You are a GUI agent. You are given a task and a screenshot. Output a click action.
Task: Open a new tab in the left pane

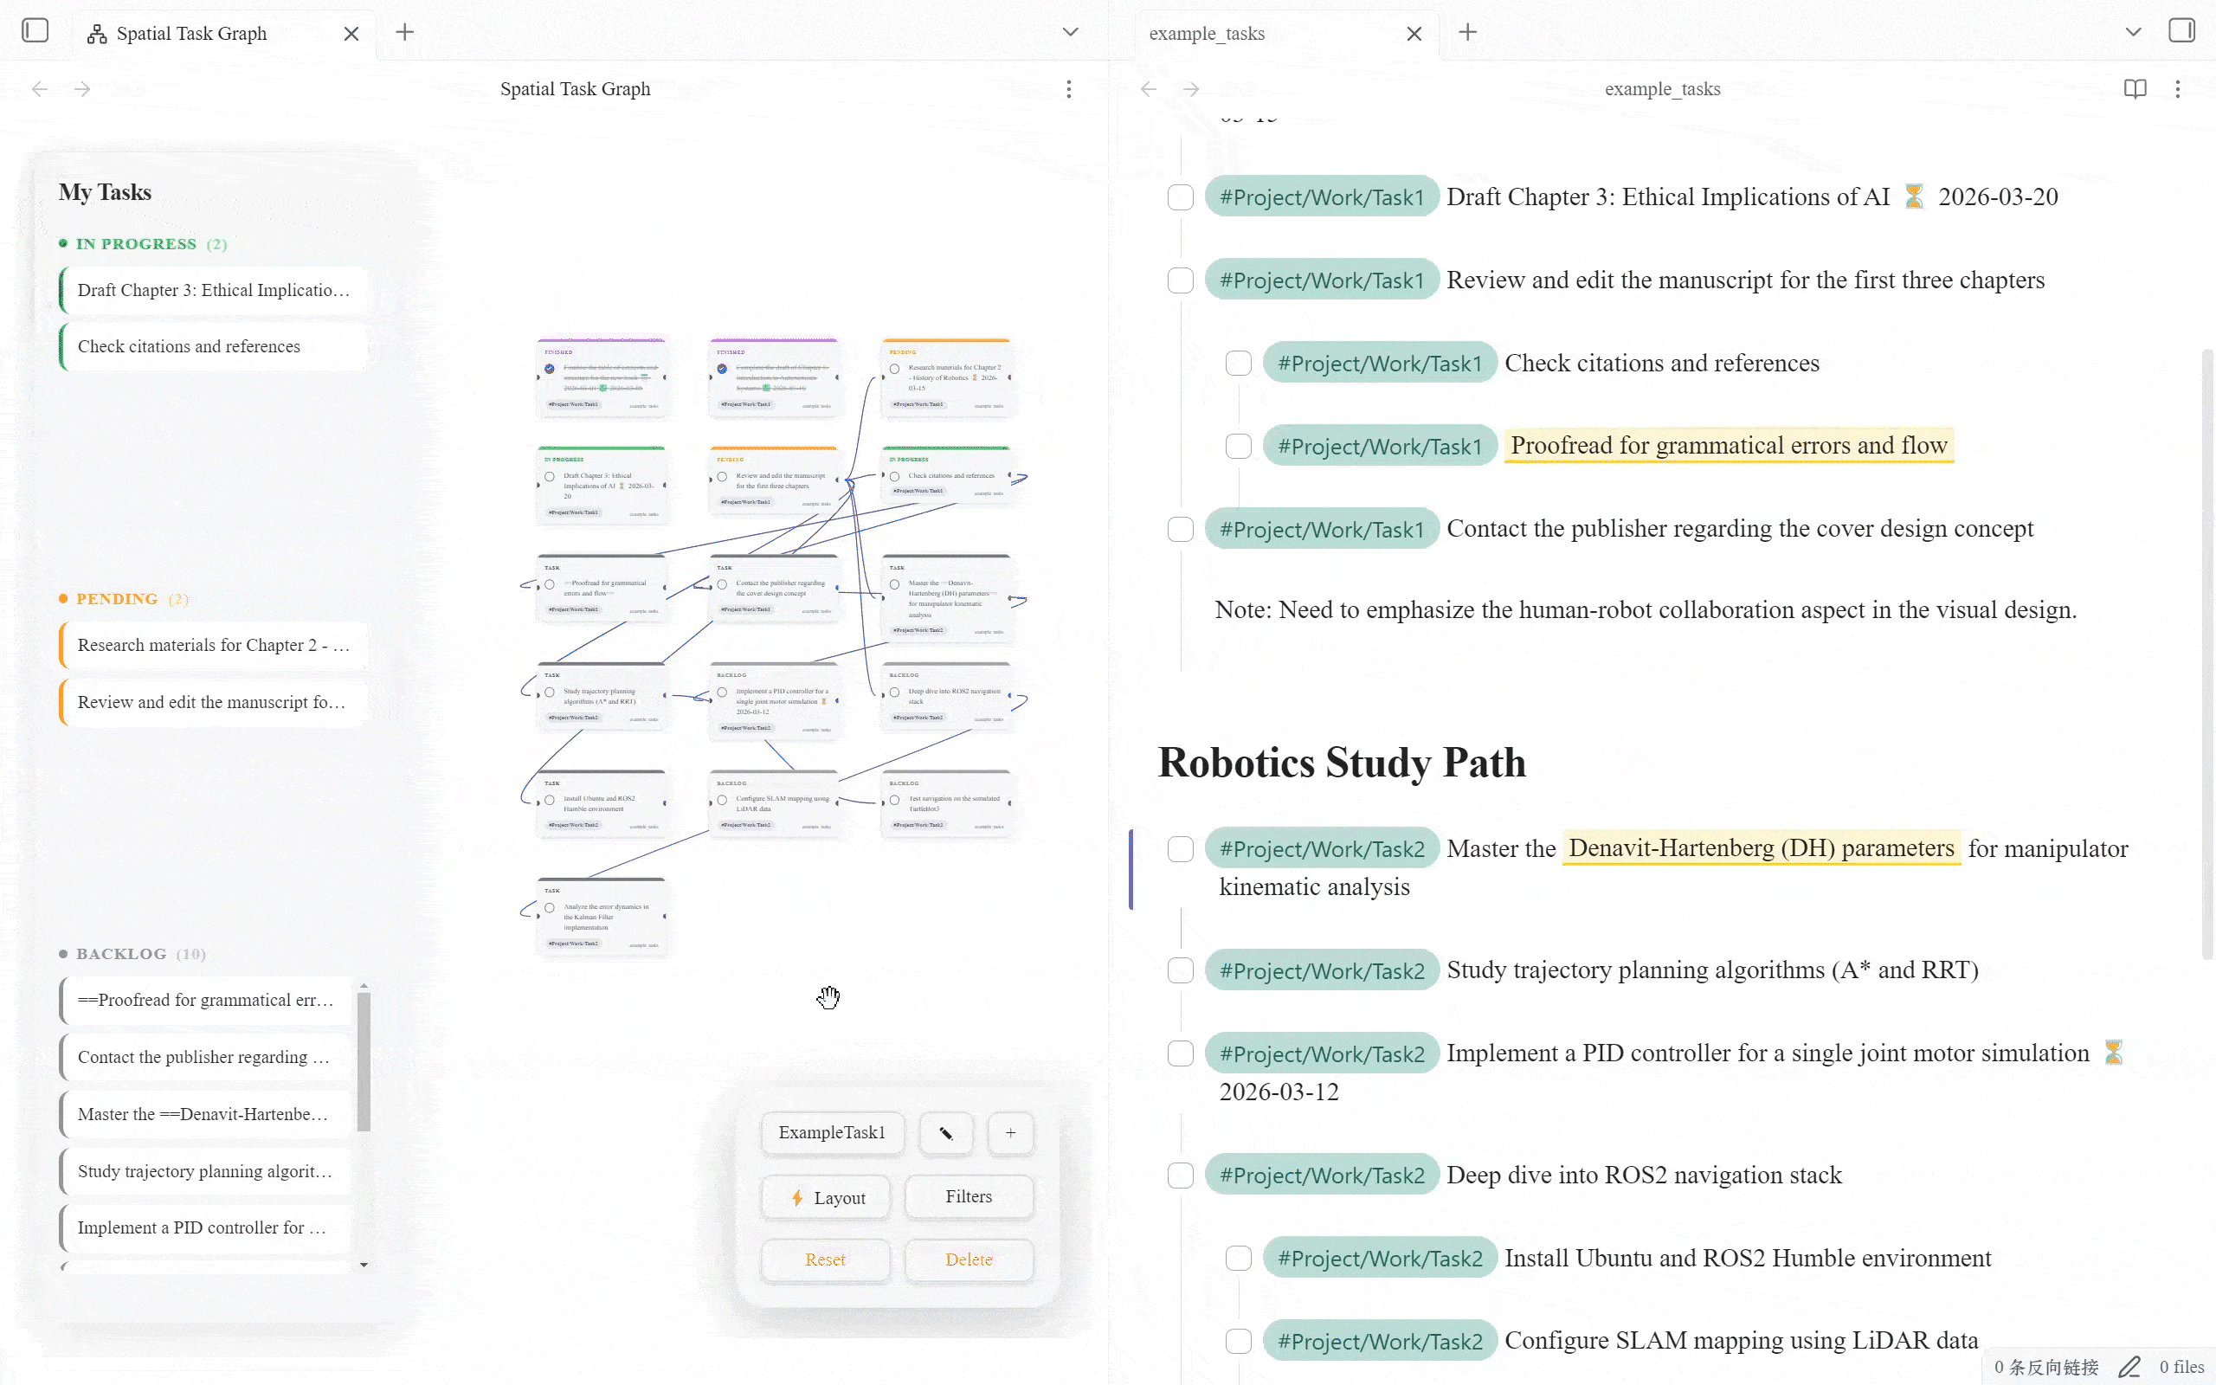[405, 33]
